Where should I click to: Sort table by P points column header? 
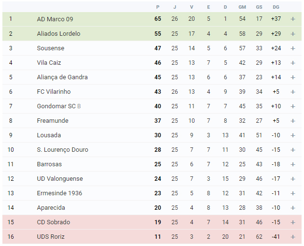[x=158, y=7]
